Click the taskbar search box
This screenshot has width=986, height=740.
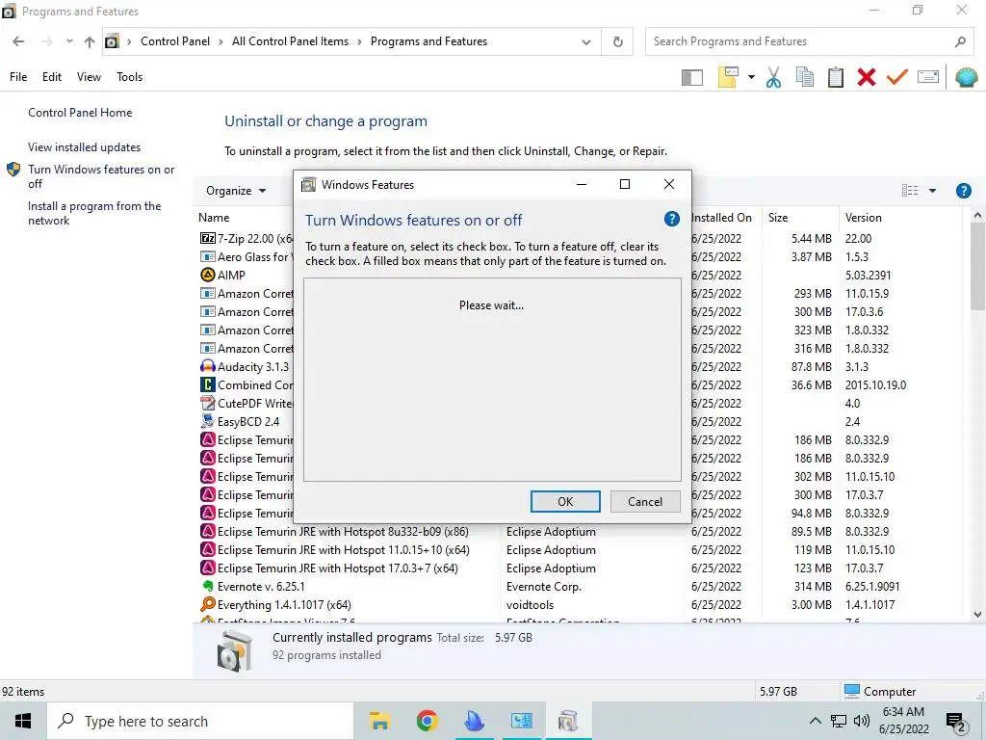200,721
